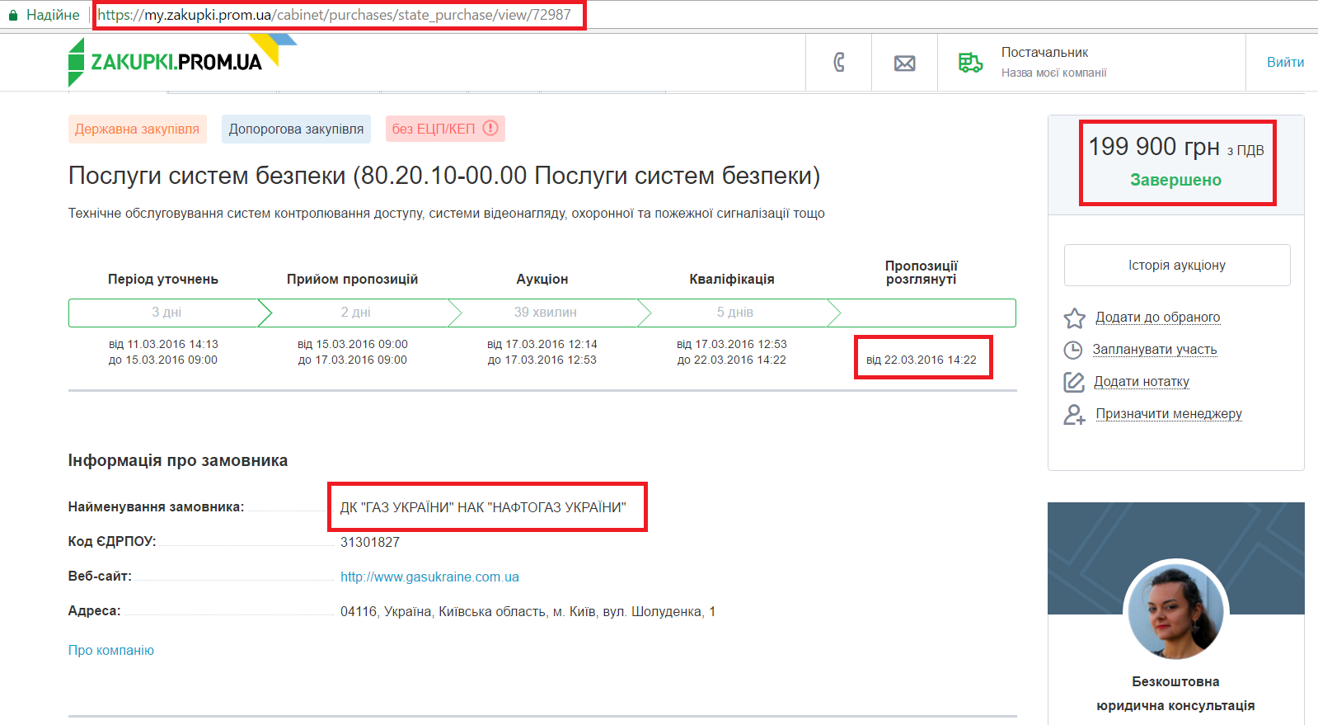Select Запланувати участь link
1318x725 pixels.
pyautogui.click(x=1154, y=350)
